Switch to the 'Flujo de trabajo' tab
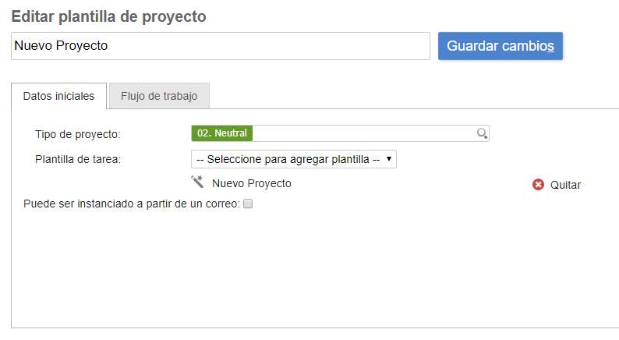This screenshot has height=340, width=619. pos(159,97)
